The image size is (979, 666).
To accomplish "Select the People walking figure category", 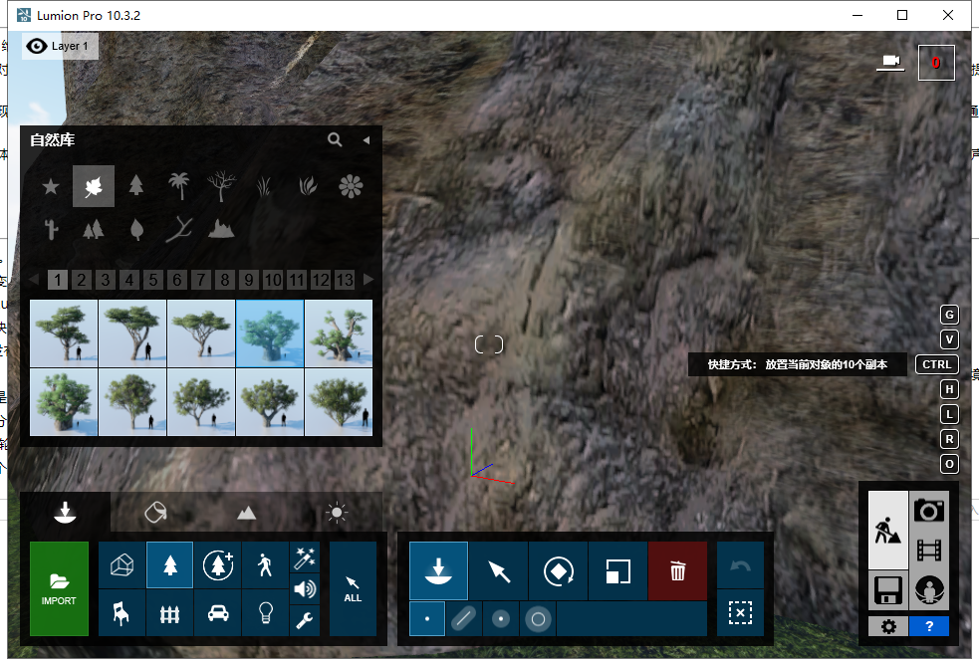I will [x=265, y=564].
